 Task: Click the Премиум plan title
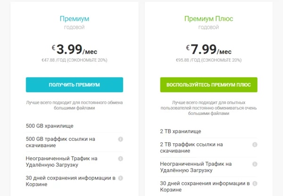(75, 19)
